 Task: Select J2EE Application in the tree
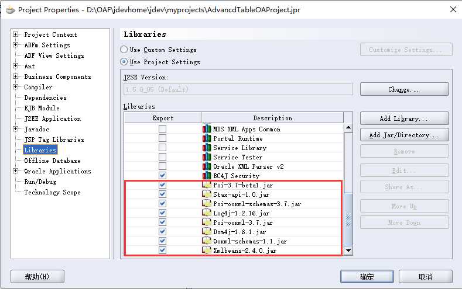pyautogui.click(x=53, y=119)
